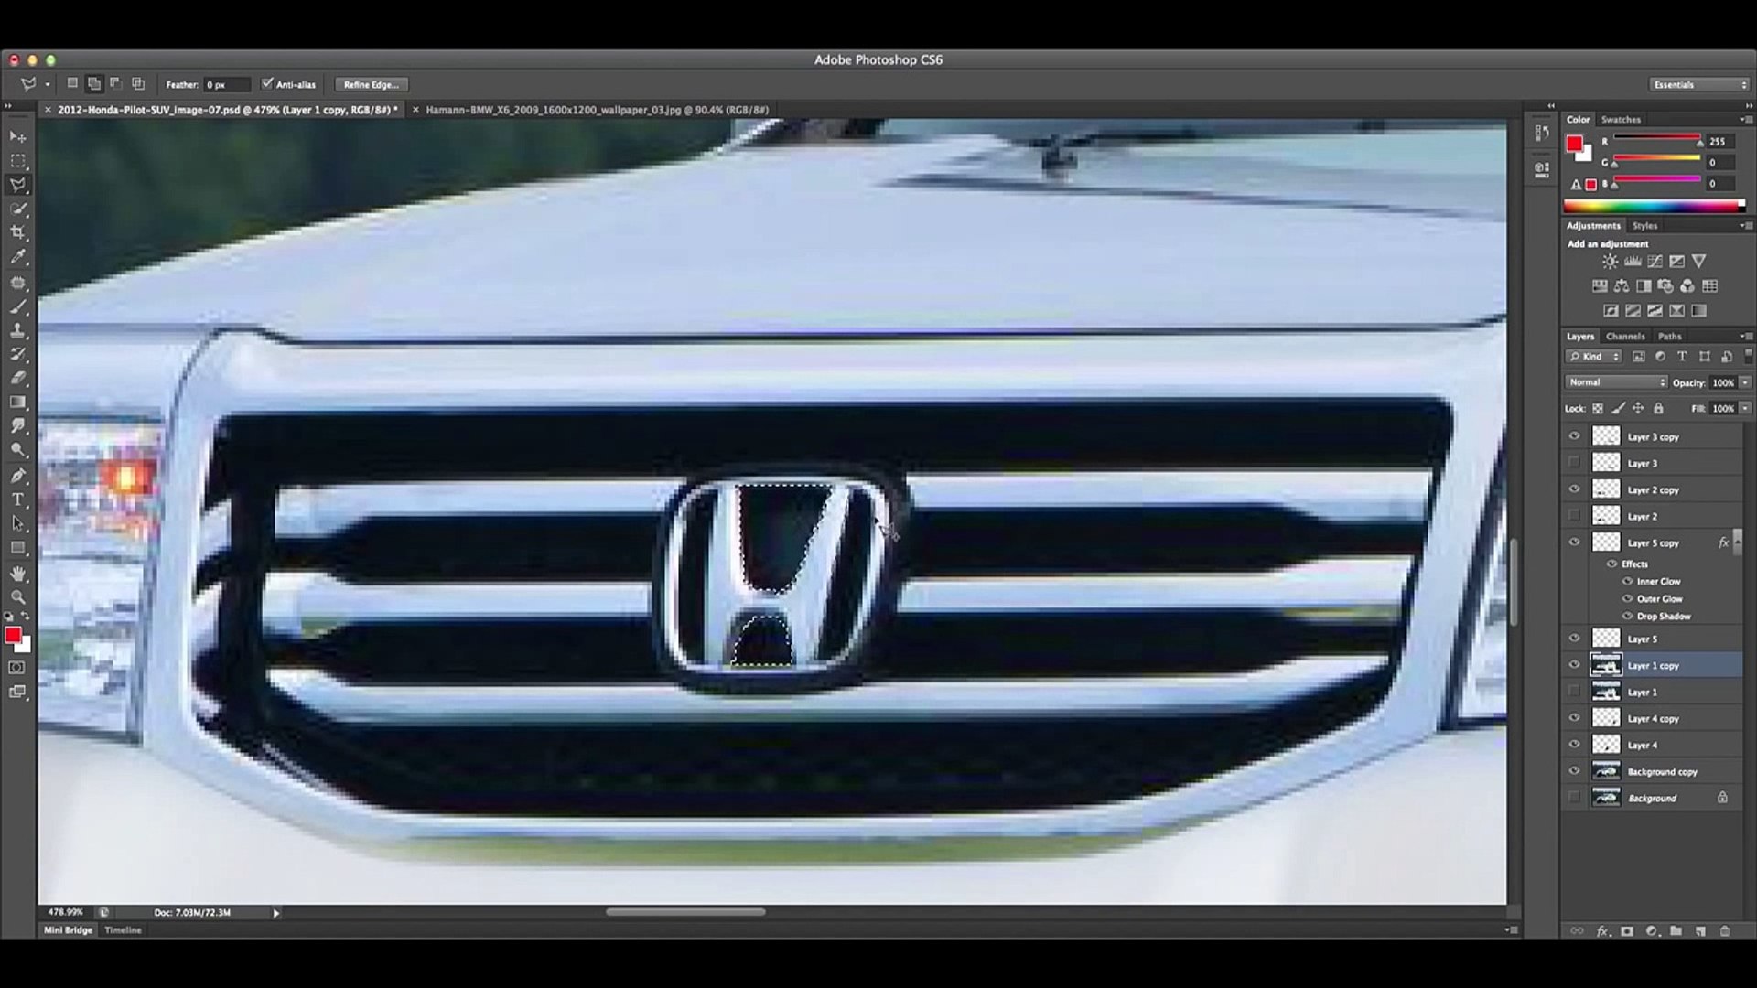1757x988 pixels.
Task: Select the Rectangle shape tool
Action: pyautogui.click(x=18, y=548)
